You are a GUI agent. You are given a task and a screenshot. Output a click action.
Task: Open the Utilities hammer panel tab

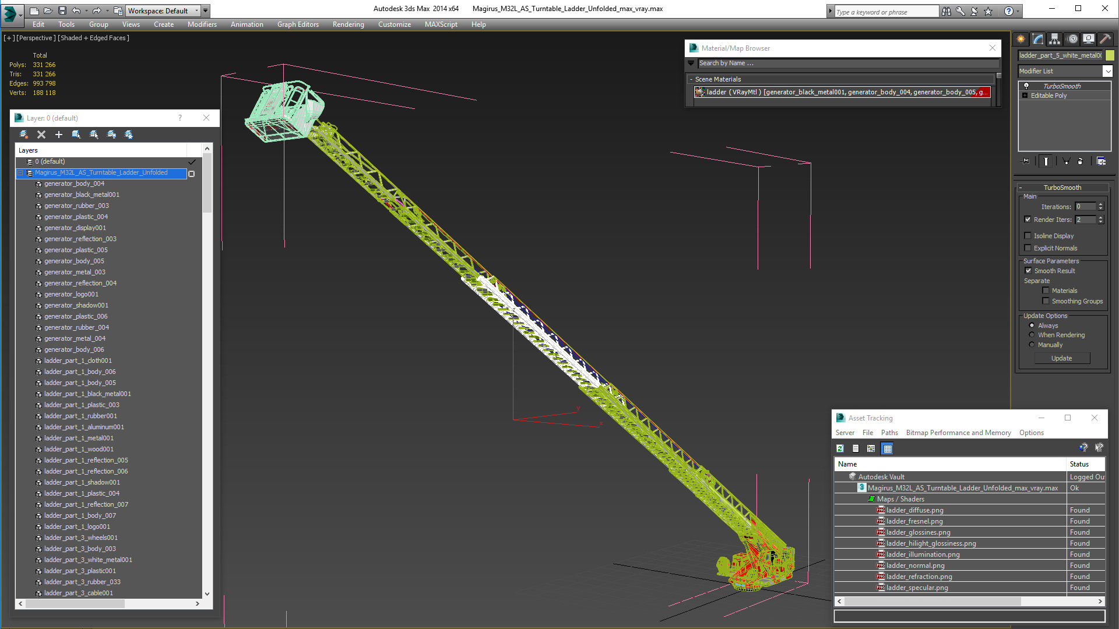(1105, 39)
